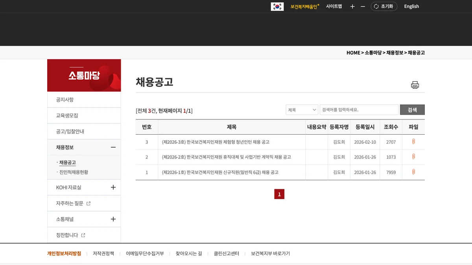The image size is (472, 265).
Task: Click the search keyword input field
Action: pyautogui.click(x=359, y=110)
